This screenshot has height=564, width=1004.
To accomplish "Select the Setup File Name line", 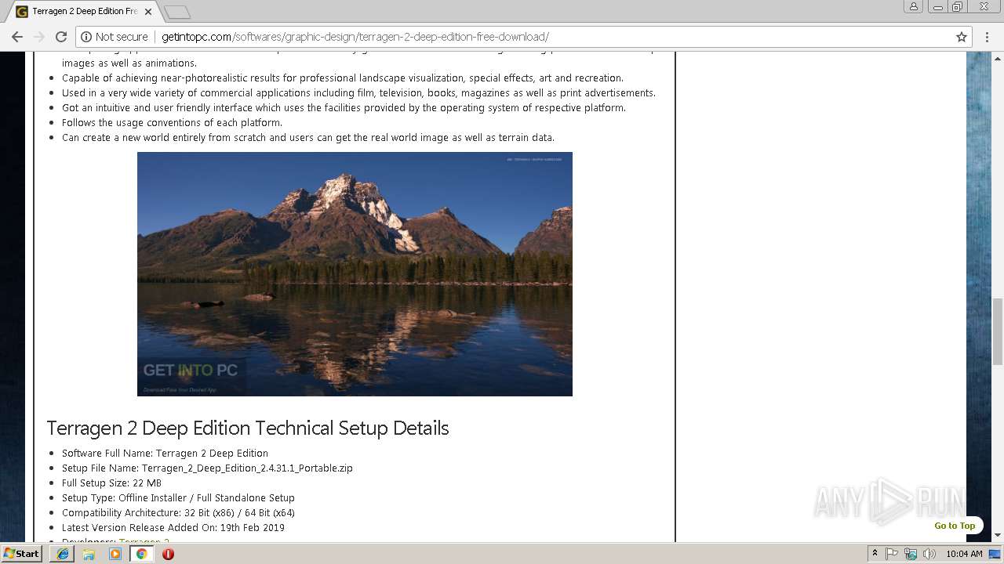I will tap(207, 468).
